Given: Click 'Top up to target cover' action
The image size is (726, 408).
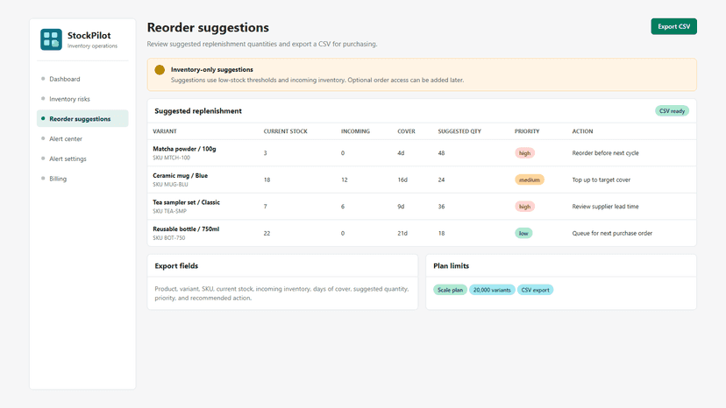Looking at the screenshot, I should coord(601,180).
